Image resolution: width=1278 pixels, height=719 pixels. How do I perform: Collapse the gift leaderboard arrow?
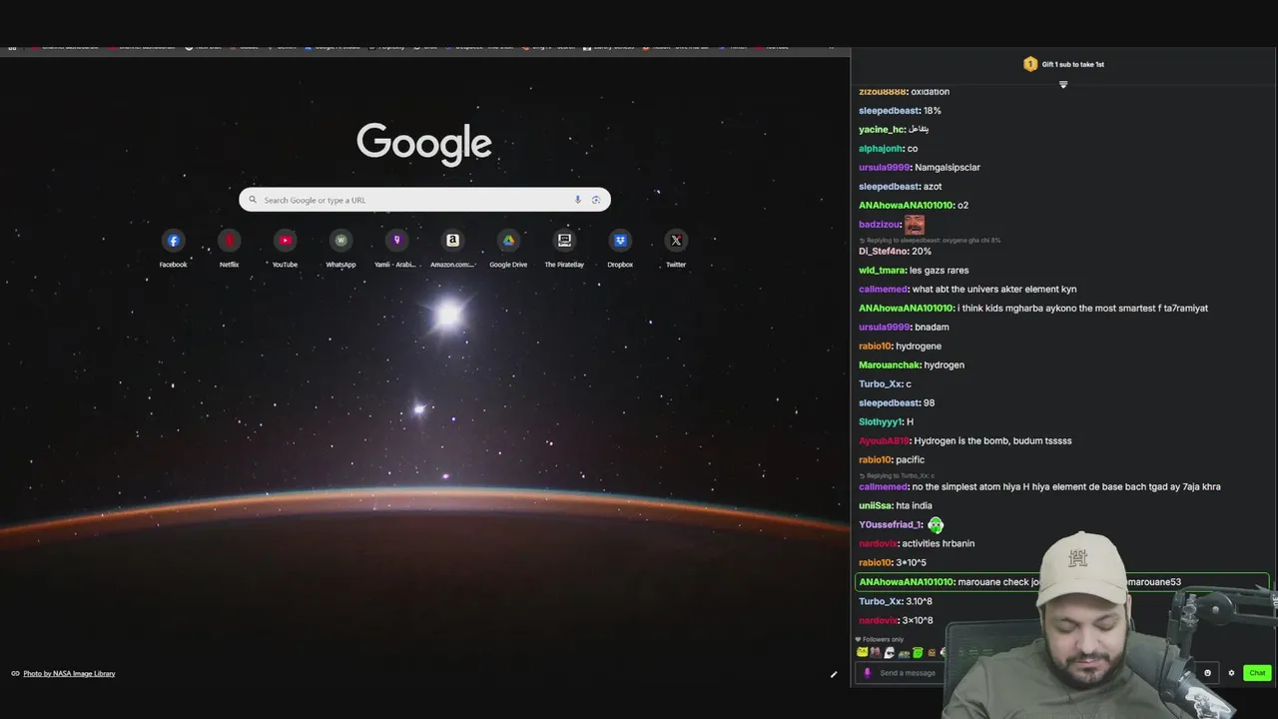[1063, 85]
